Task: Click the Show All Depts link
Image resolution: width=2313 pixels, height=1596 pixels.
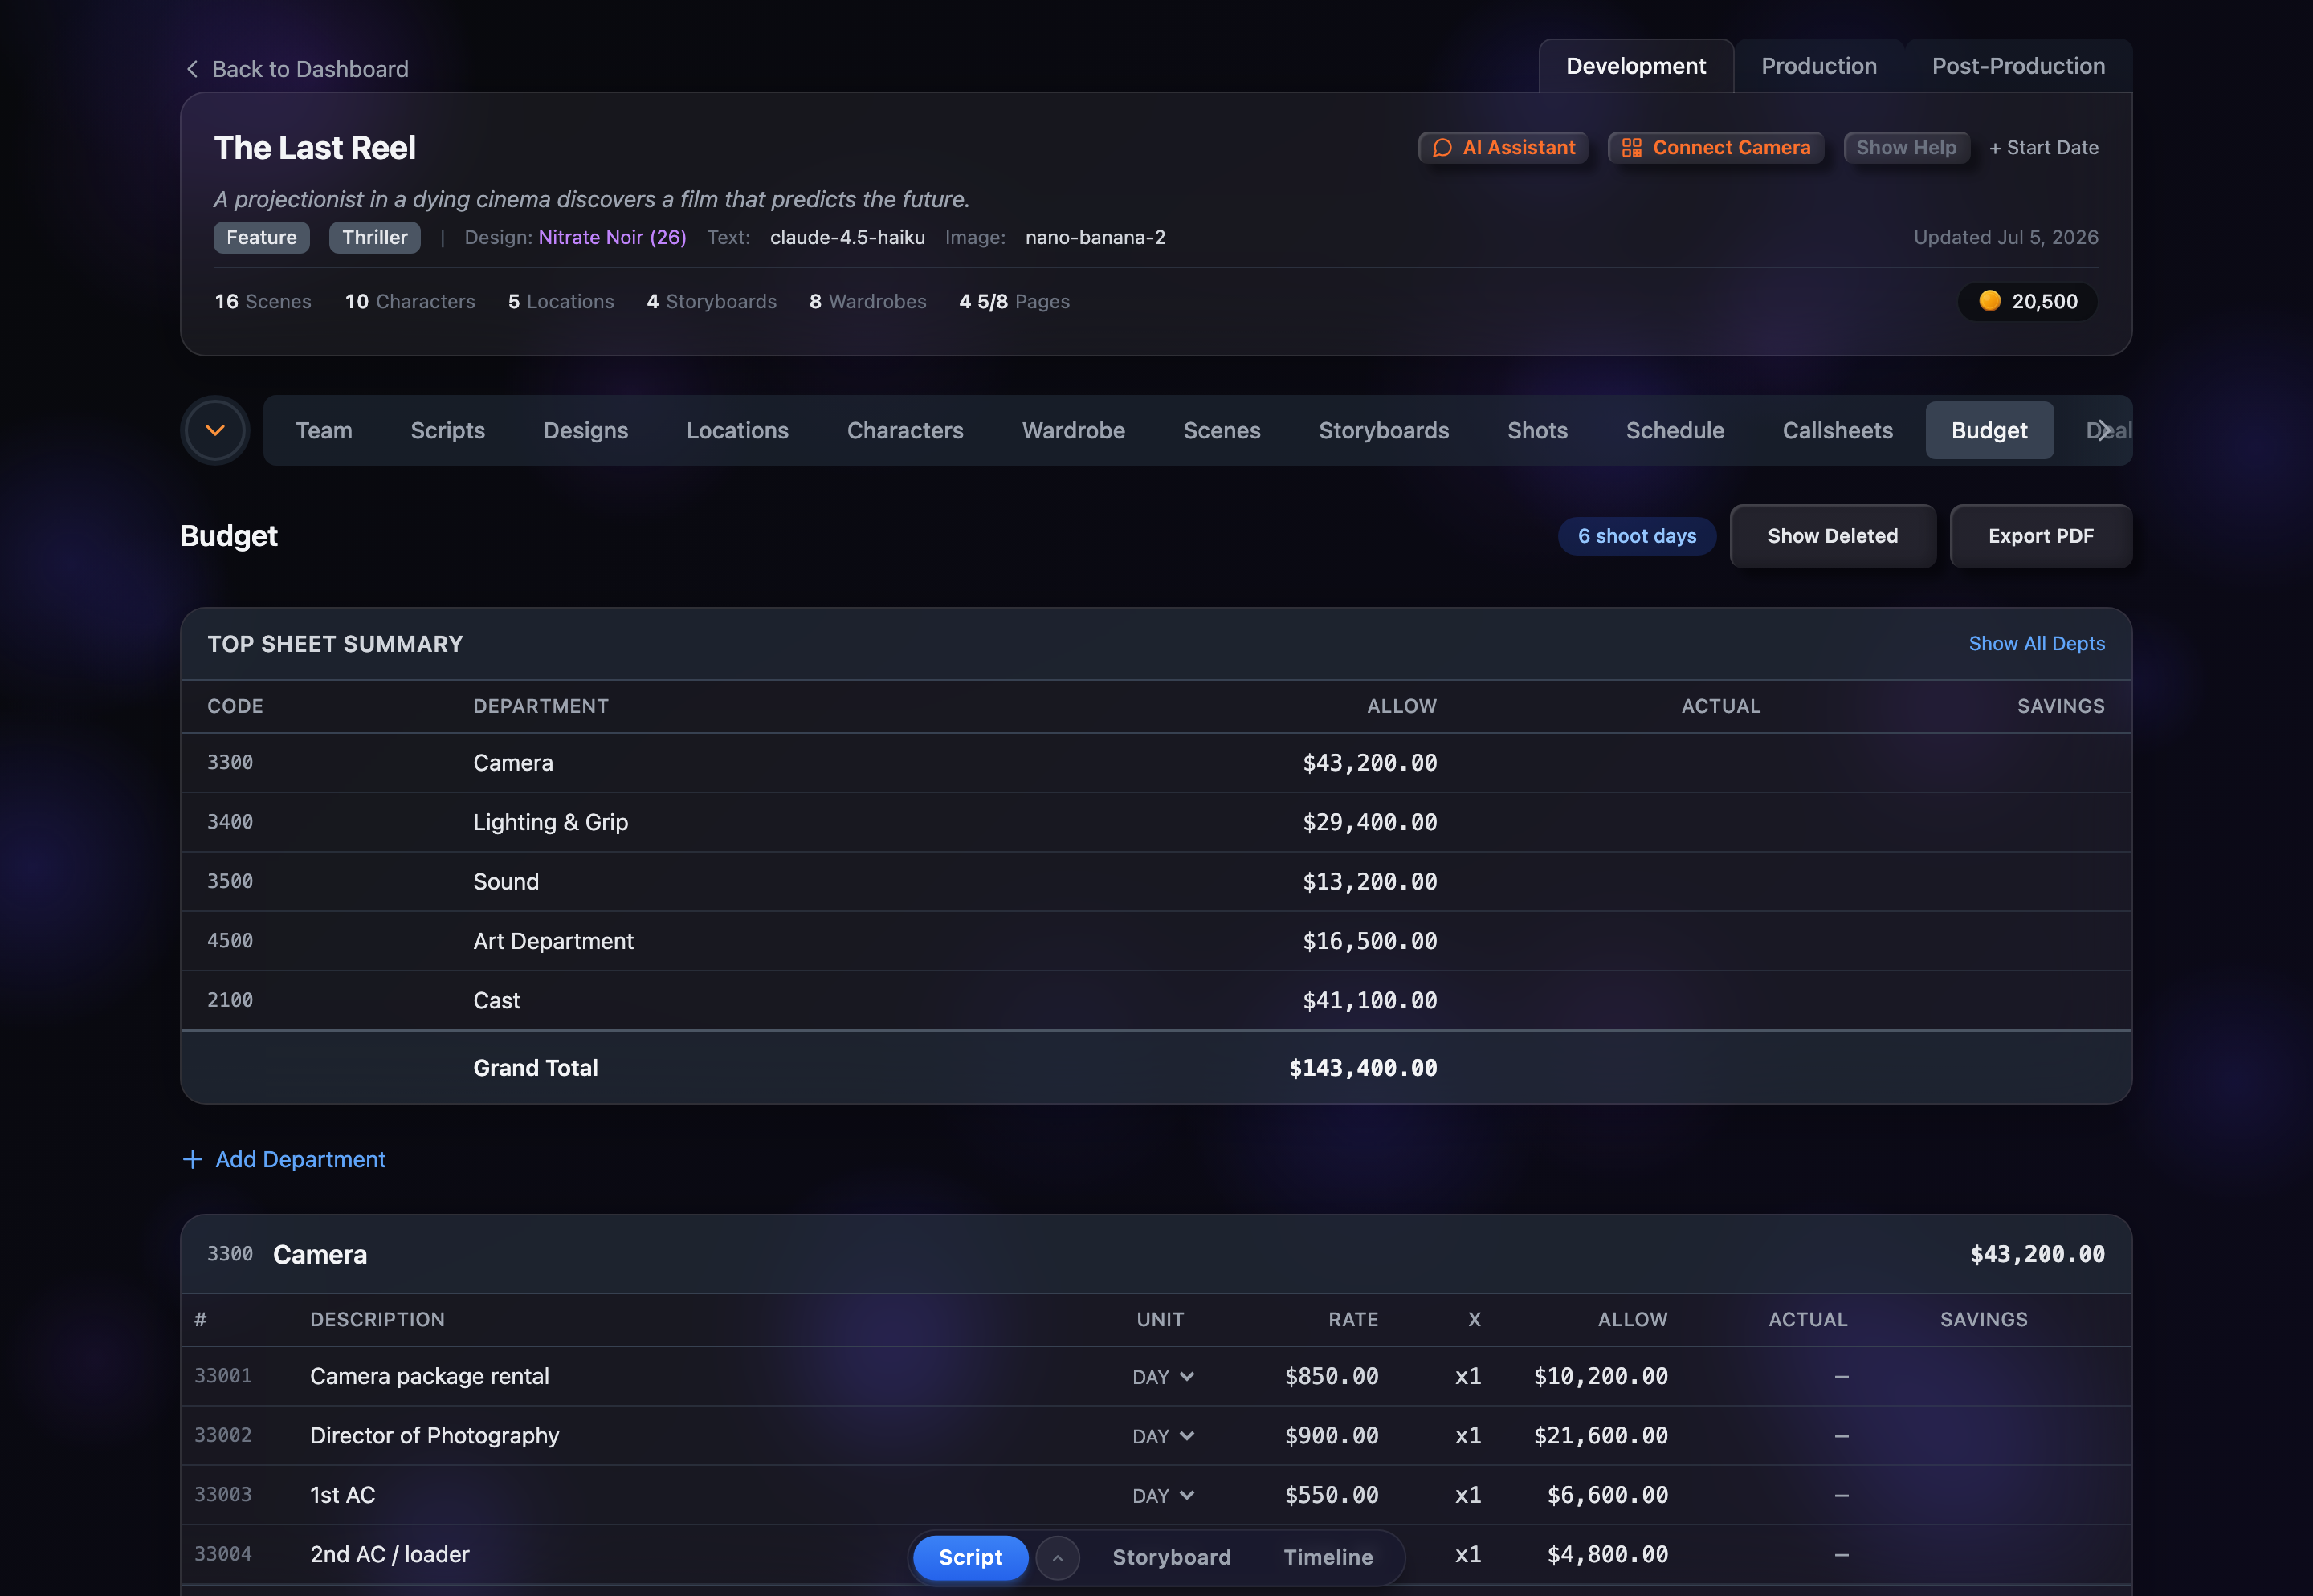Action: (x=2036, y=644)
